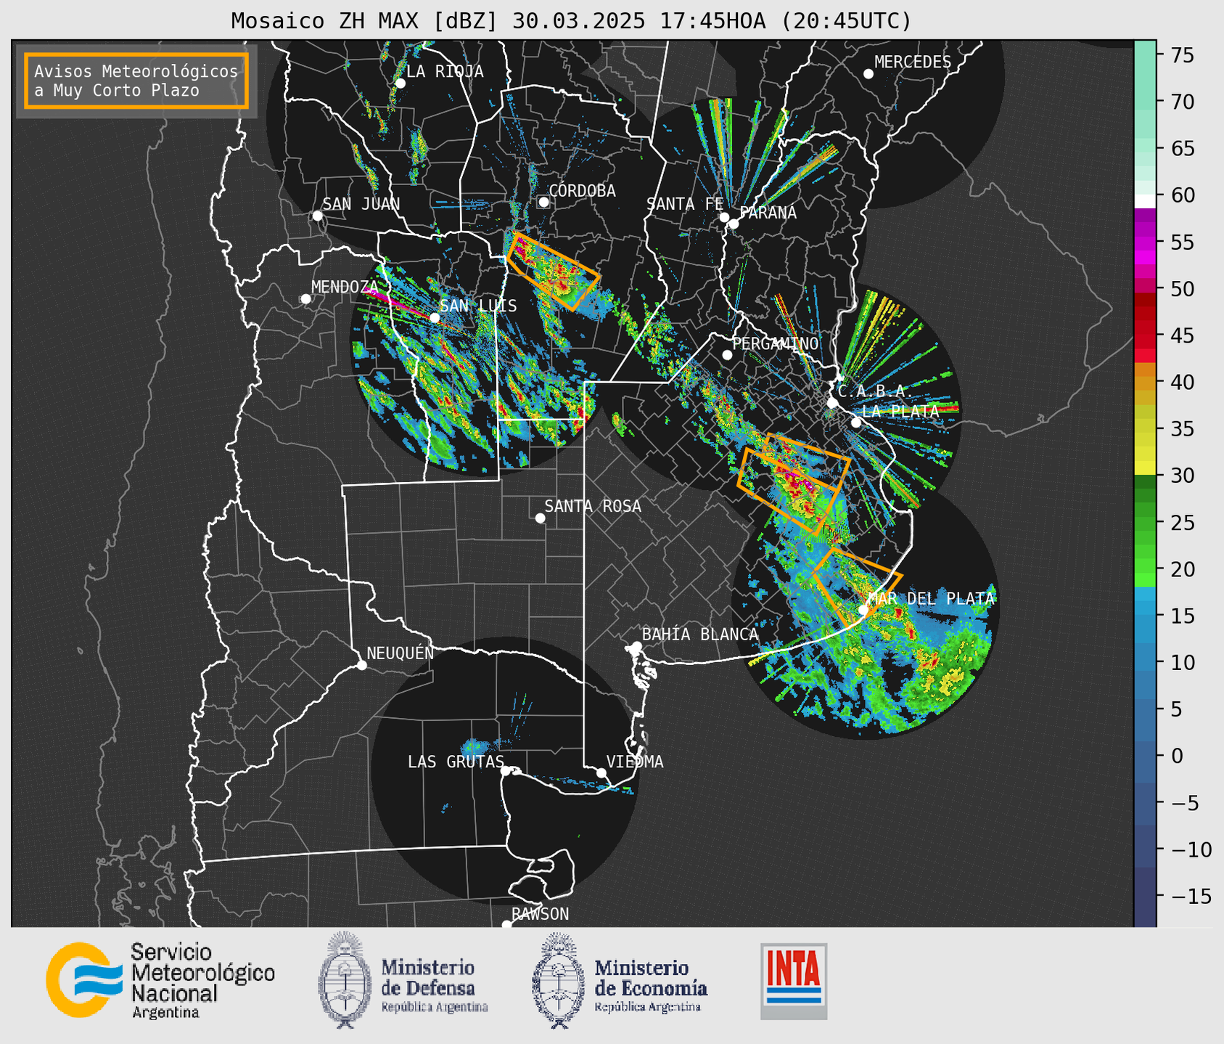Select the C.A.B.A. city label
Image resolution: width=1224 pixels, height=1044 pixels.
[874, 391]
